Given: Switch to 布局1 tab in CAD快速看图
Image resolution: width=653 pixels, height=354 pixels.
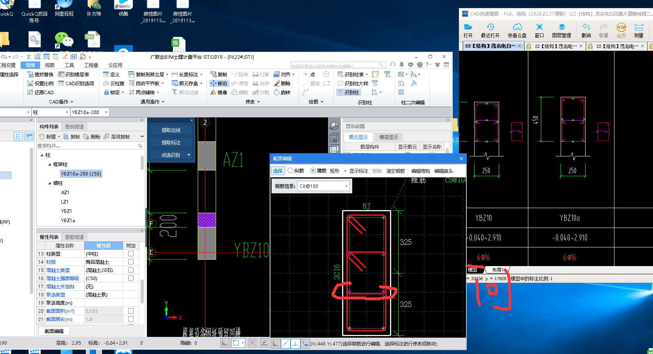Looking at the screenshot, I should point(498,270).
